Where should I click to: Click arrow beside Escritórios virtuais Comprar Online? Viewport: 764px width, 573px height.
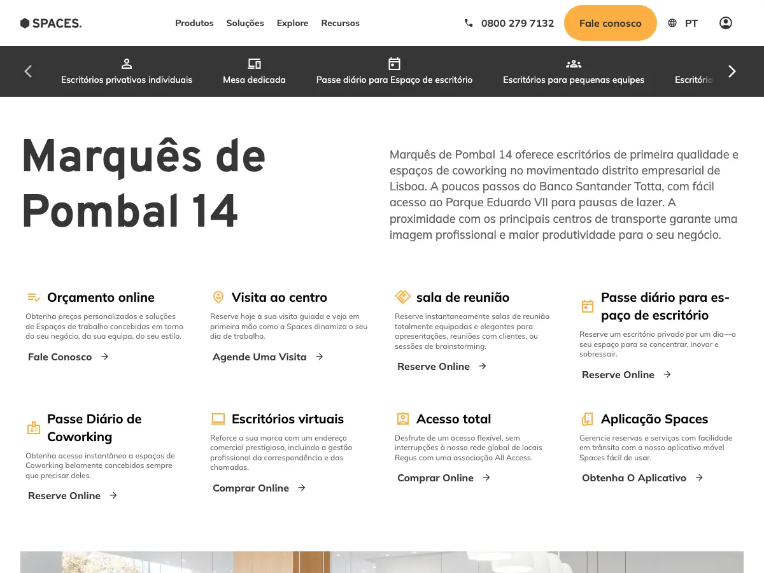coord(302,488)
